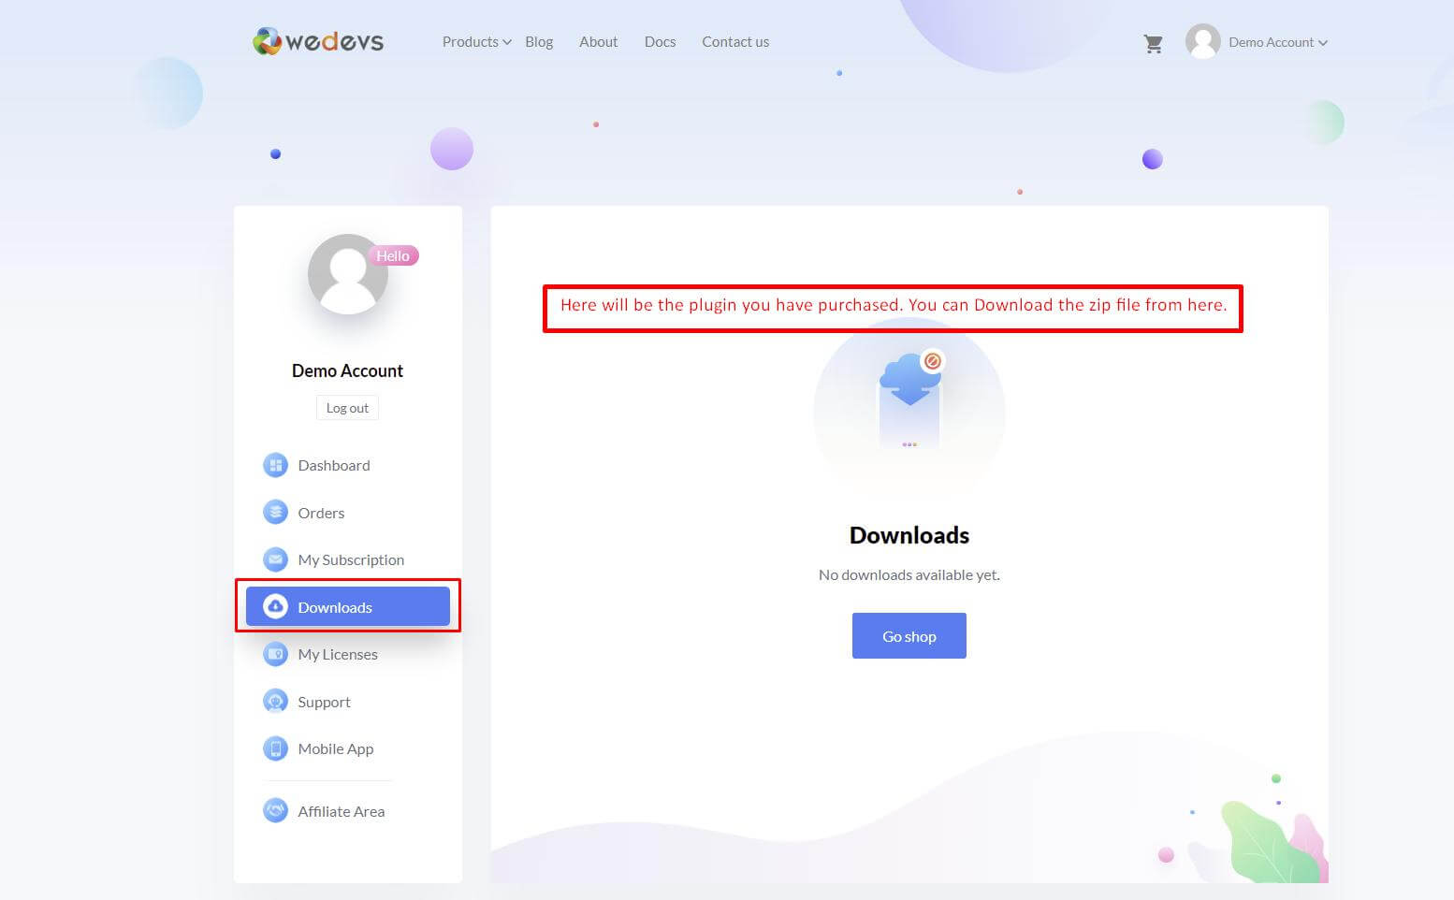Select the Affiliate Area icon
Image resolution: width=1454 pixels, height=900 pixels.
click(x=275, y=810)
